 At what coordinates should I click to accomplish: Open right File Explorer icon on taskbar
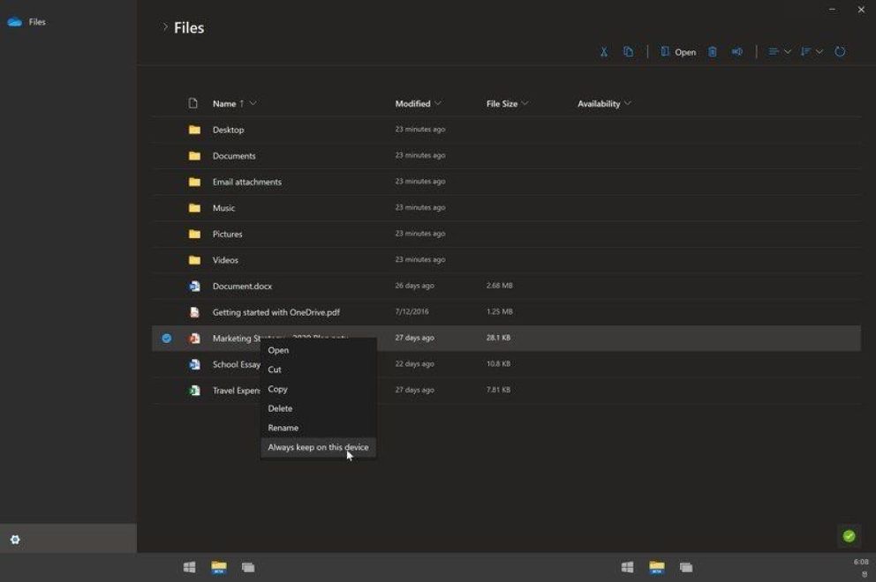pyautogui.click(x=657, y=567)
